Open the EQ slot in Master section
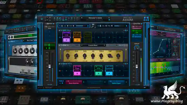Screen dimensions: 187x105 pyautogui.click(x=137, y=32)
